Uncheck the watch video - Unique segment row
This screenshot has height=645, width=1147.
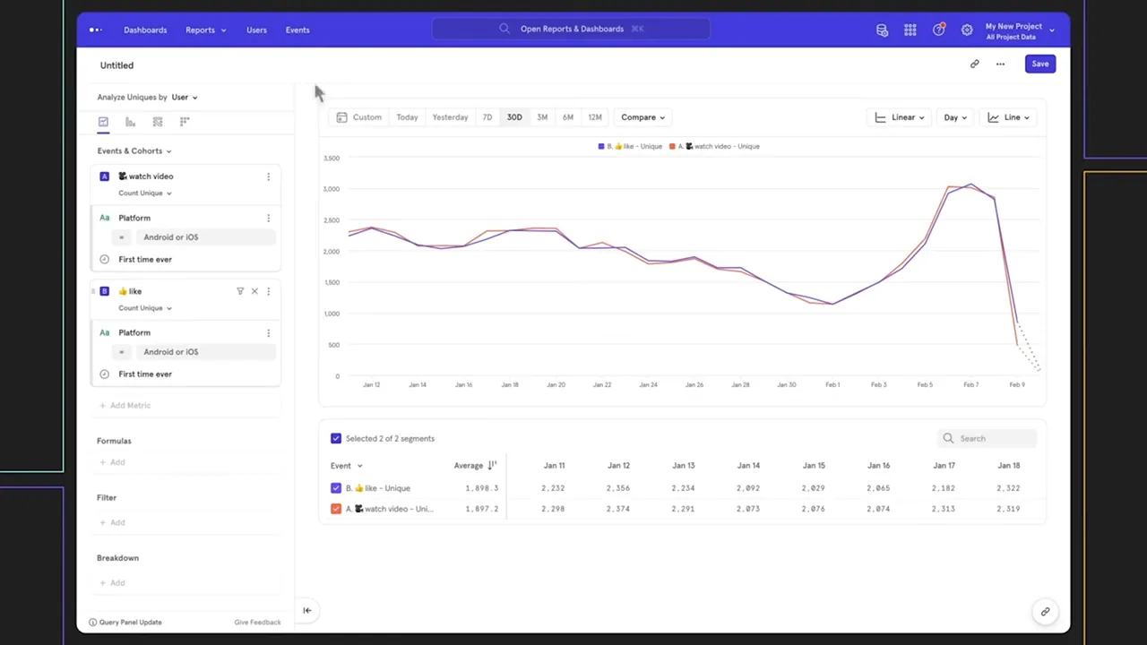tap(336, 508)
